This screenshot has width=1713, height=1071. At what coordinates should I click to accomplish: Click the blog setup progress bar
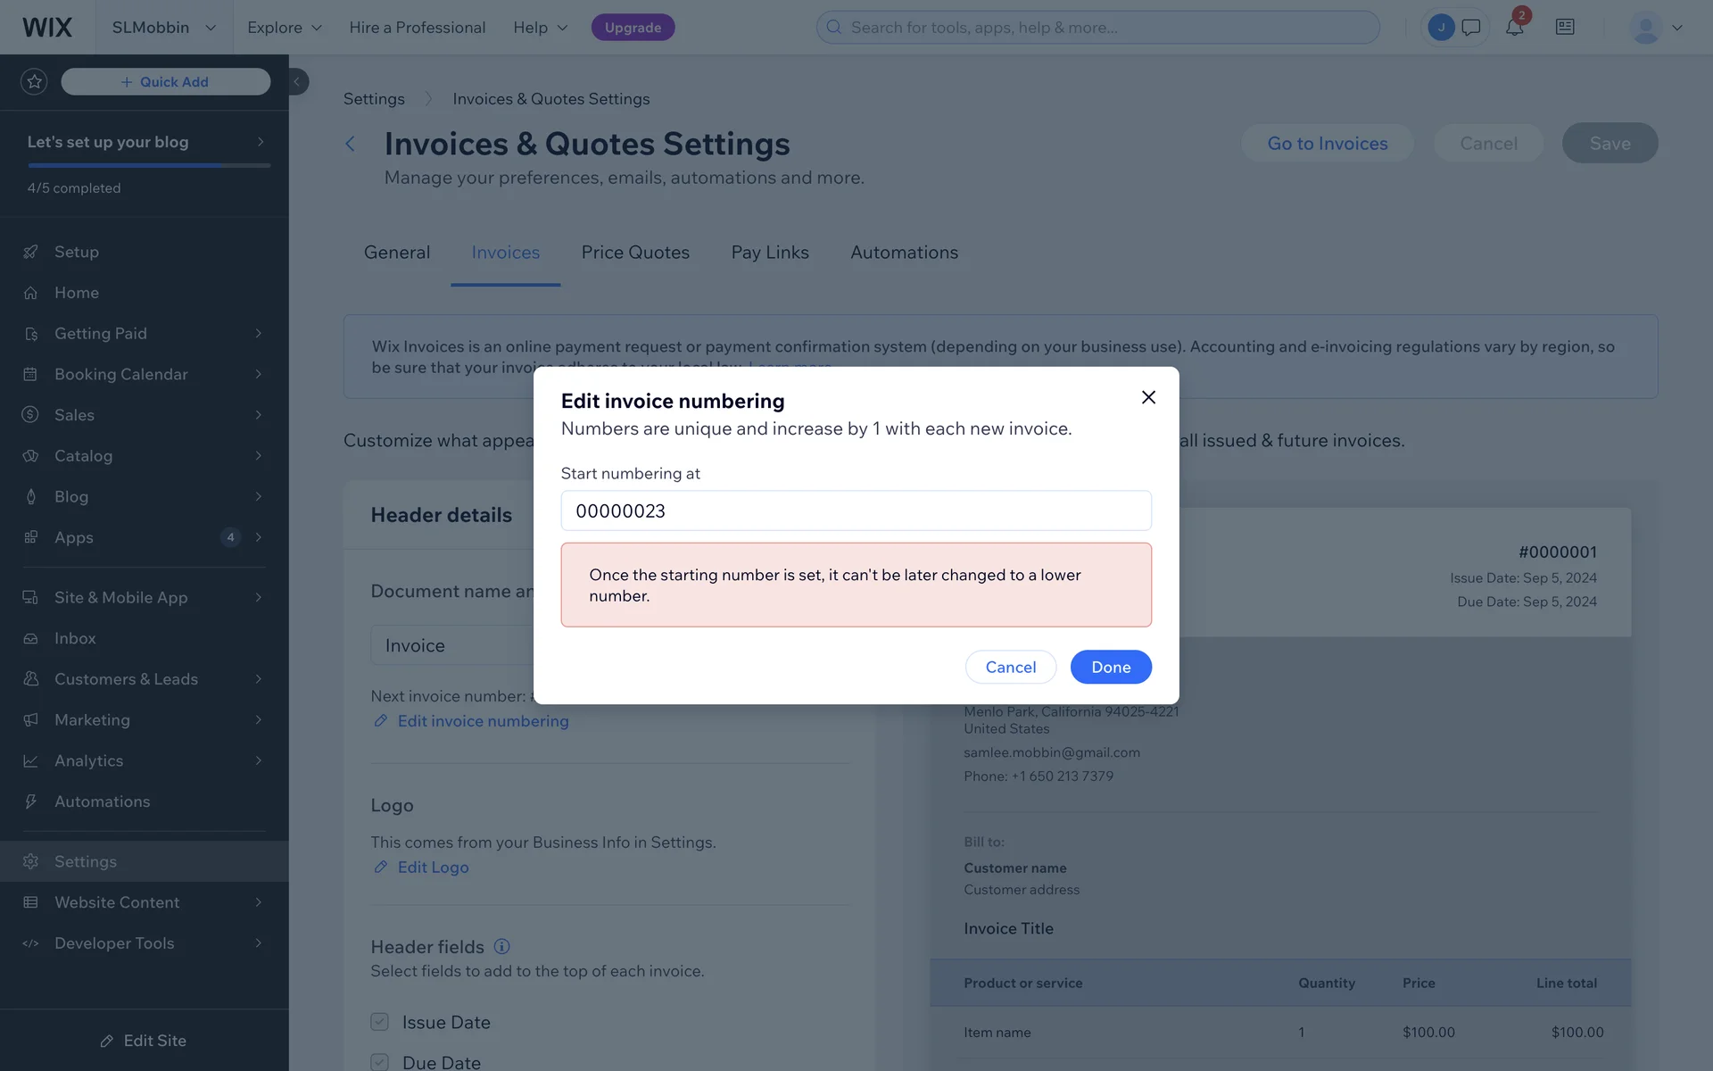[x=149, y=165]
